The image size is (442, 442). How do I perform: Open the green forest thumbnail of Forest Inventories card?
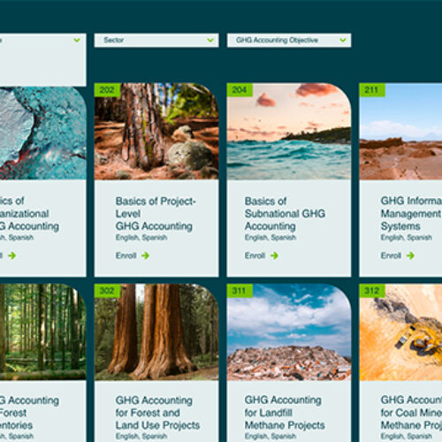43,332
